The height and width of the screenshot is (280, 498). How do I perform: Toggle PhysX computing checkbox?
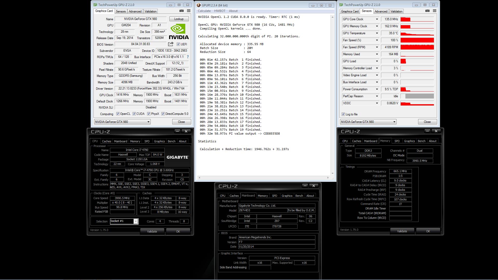coord(149,114)
